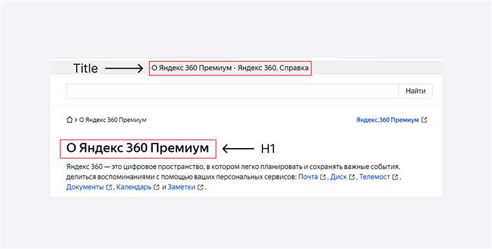
Task: Click the О Яндекс 360 Премиум breadcrumb
Action: pos(113,120)
